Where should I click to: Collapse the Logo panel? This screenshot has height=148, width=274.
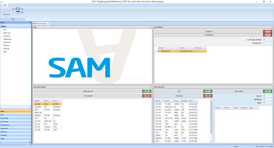click(x=151, y=27)
